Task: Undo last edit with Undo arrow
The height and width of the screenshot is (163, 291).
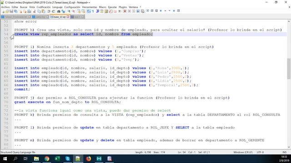Action: click(49, 11)
